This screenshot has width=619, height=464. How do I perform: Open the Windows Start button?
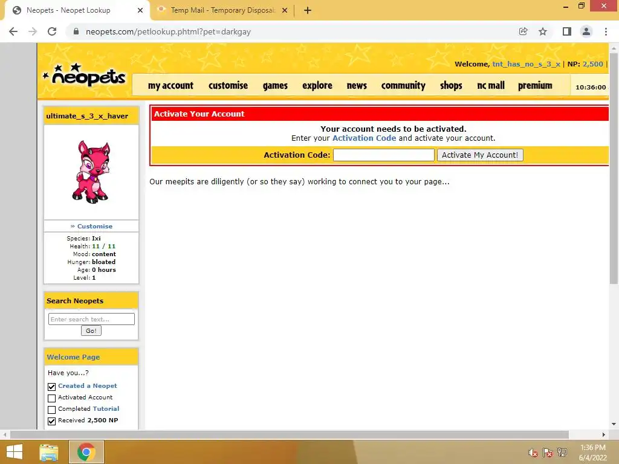click(15, 452)
